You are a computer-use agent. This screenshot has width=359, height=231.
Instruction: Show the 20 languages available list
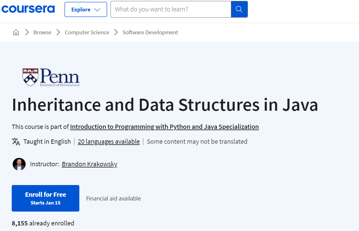109,142
